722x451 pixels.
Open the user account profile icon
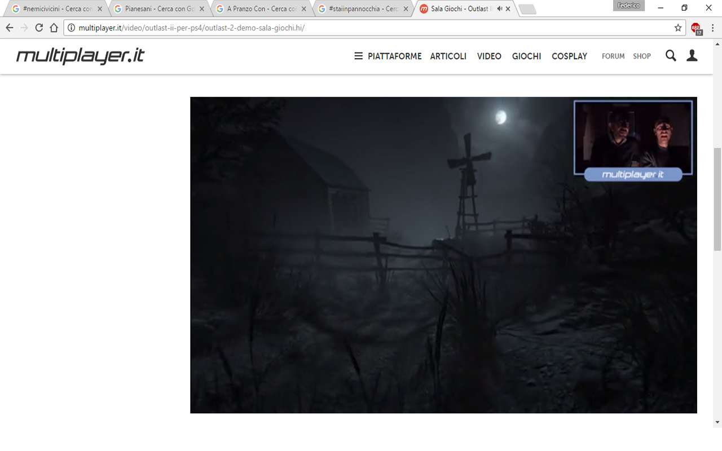pos(692,55)
